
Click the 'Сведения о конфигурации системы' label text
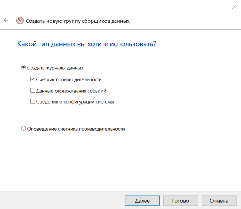tap(75, 102)
